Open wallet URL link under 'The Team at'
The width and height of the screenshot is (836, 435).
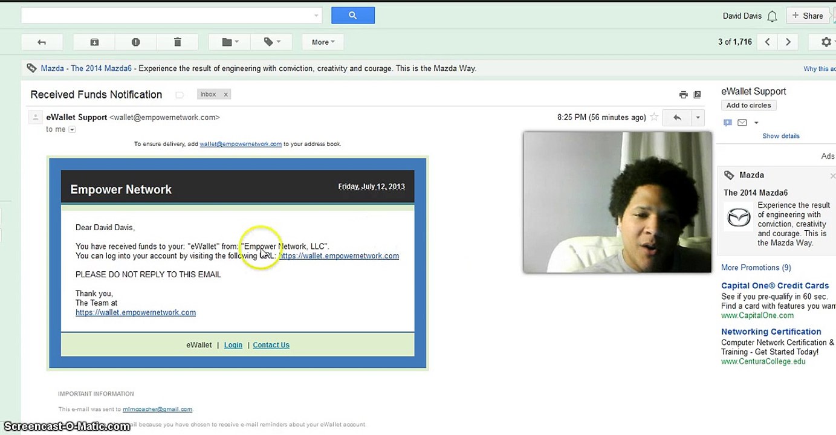coord(135,312)
